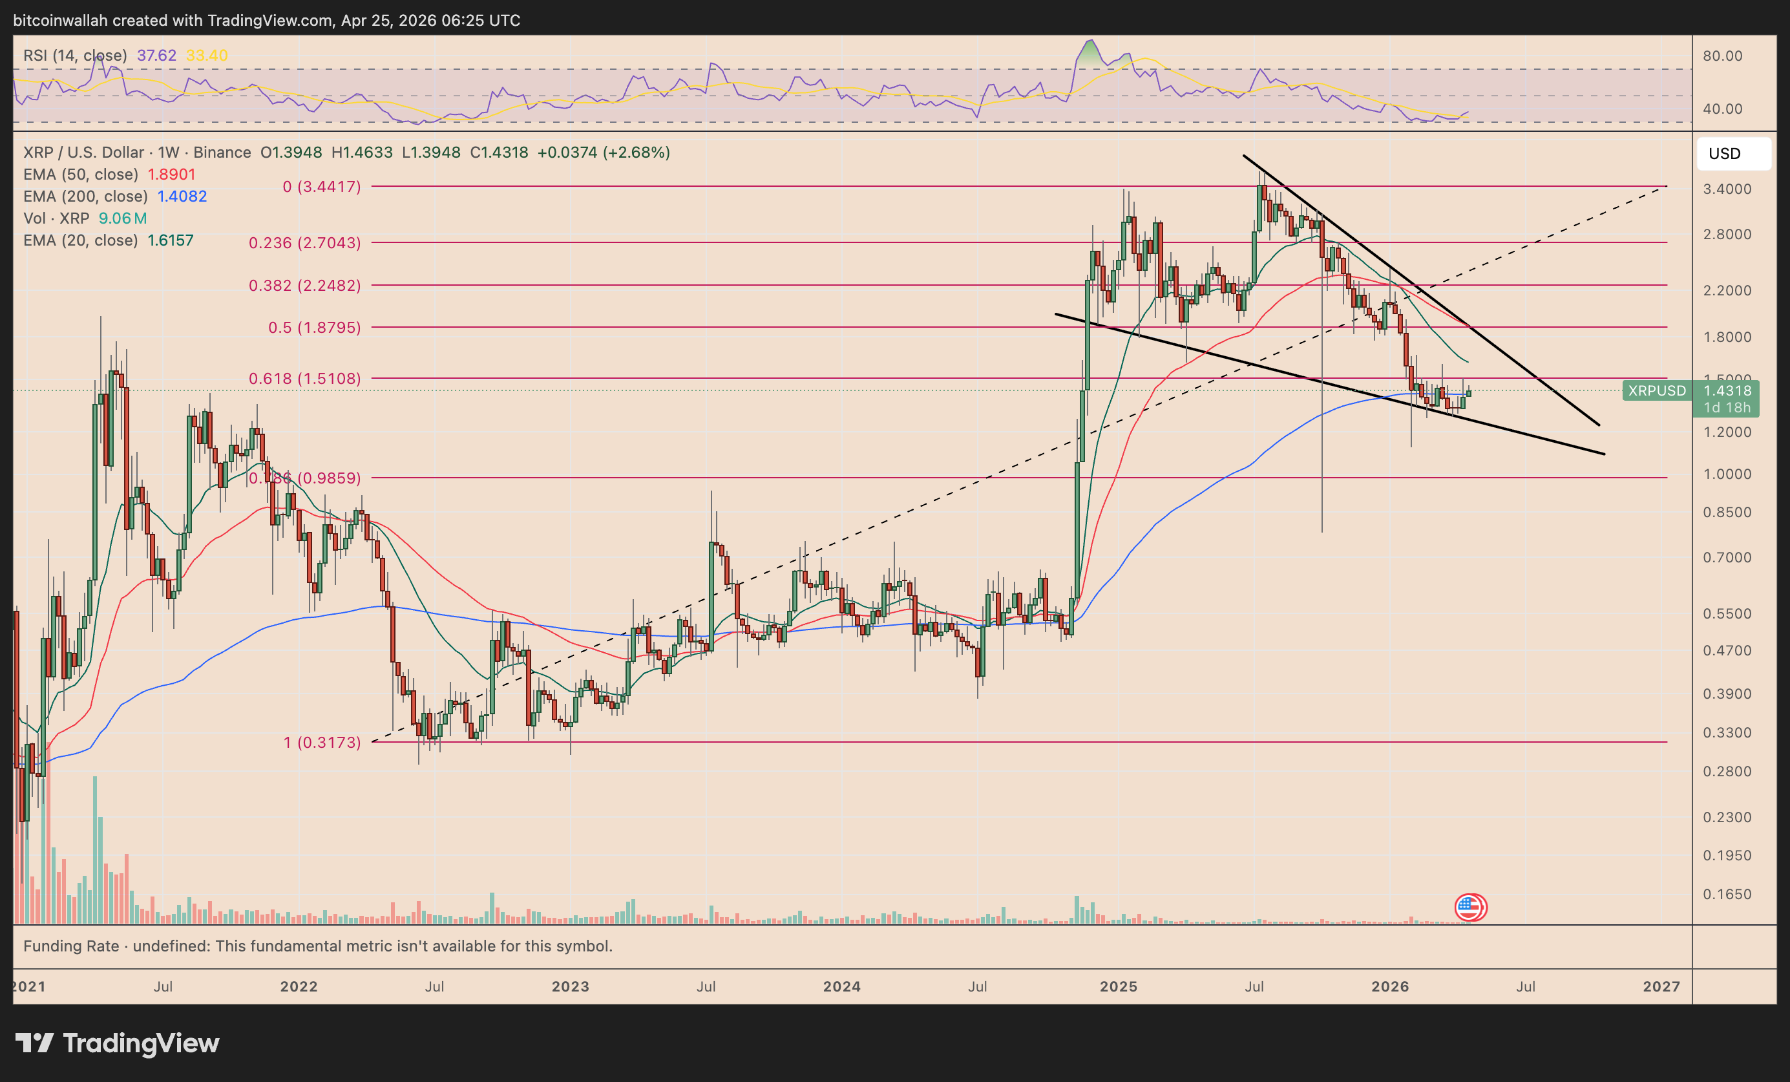Click the 0.618 (1.5108) Fibonacci level label
The width and height of the screenshot is (1790, 1082).
click(x=304, y=379)
